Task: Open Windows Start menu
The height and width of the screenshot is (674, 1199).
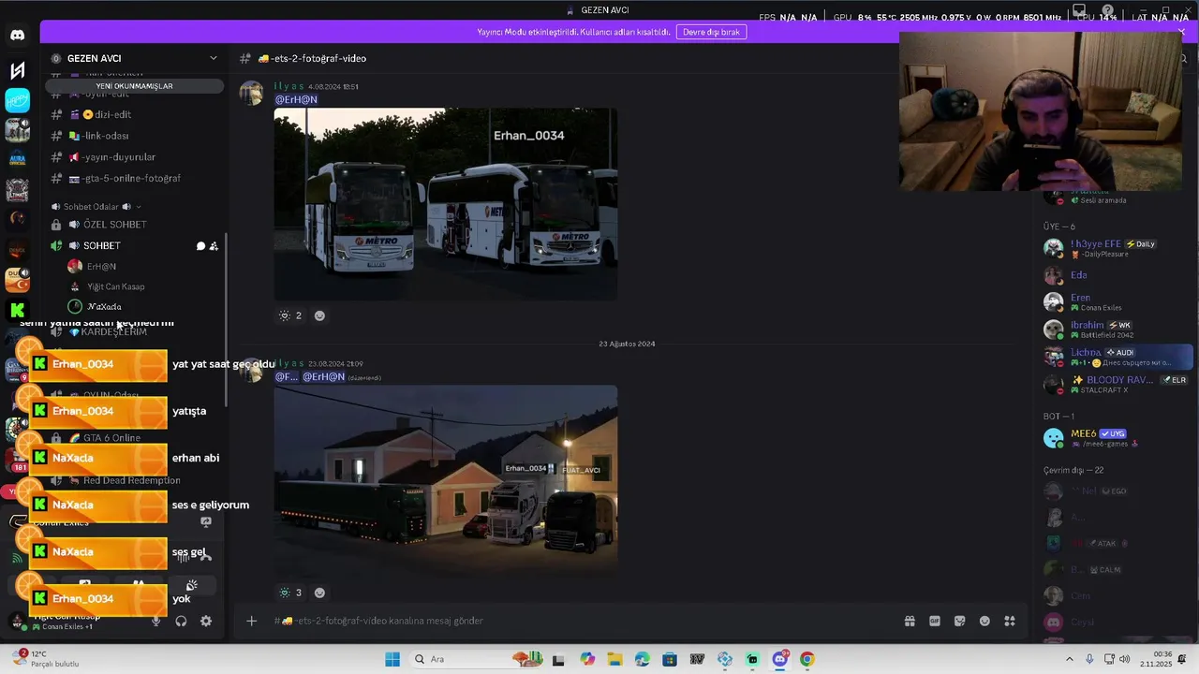Action: pos(392,659)
